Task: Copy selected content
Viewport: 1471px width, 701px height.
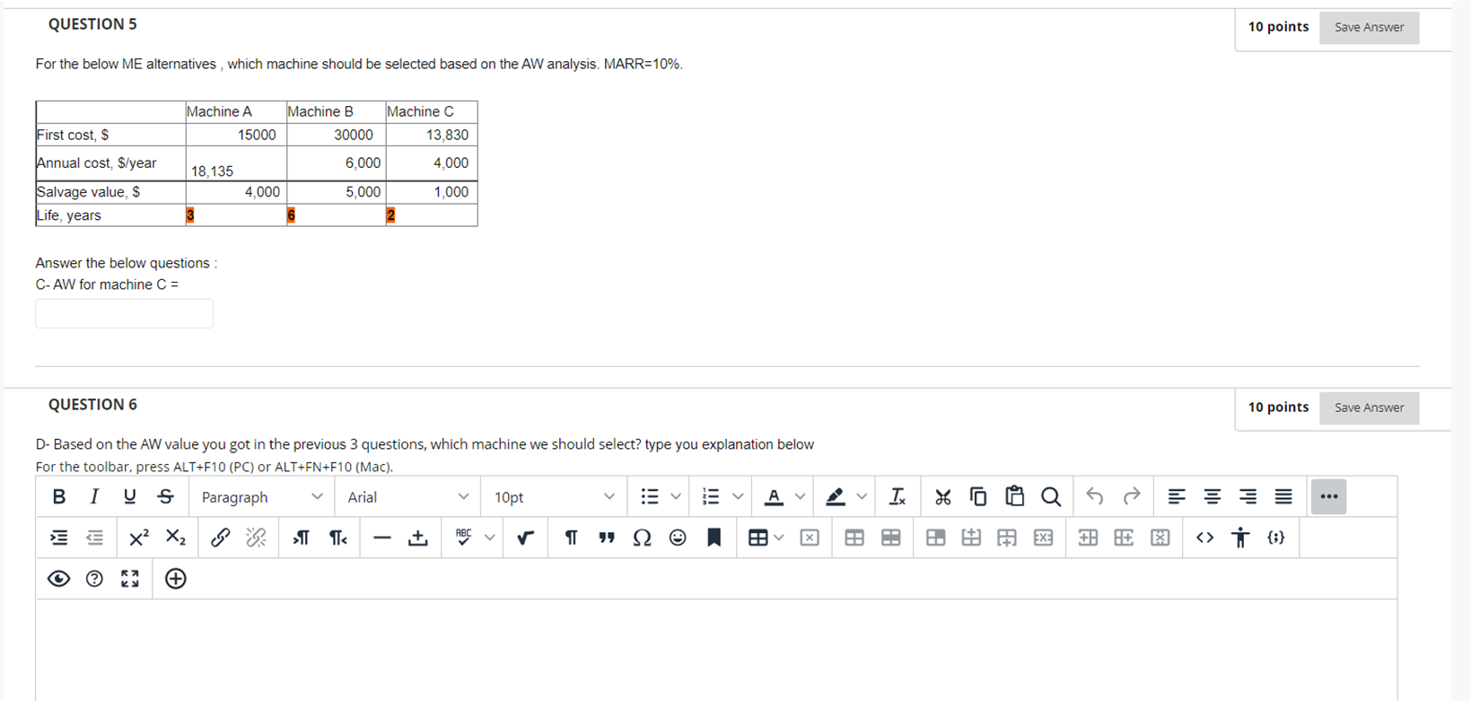Action: [x=978, y=496]
